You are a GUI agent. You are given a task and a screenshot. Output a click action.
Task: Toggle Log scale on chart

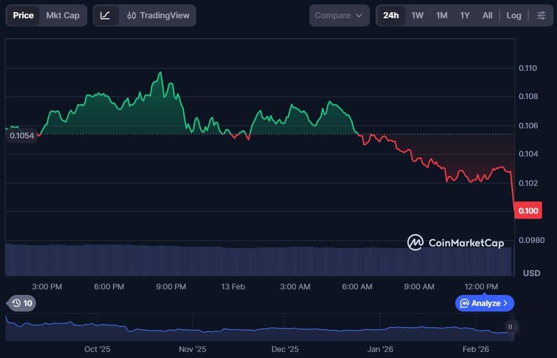tap(513, 15)
